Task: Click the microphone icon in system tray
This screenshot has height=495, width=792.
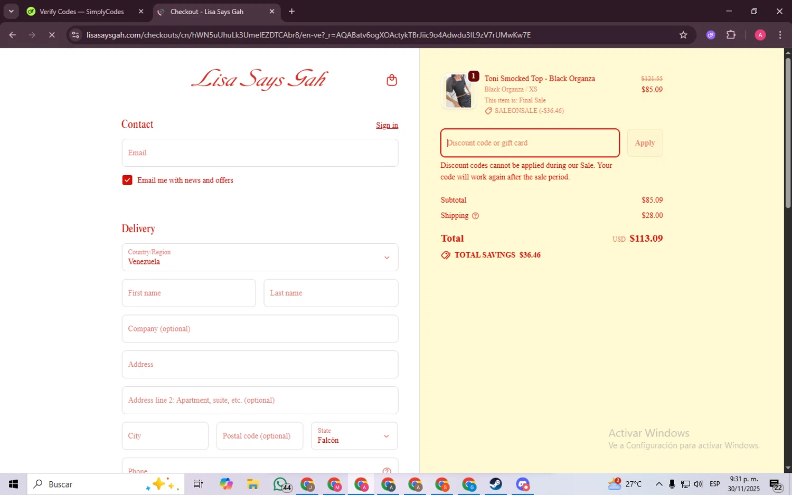Action: coord(672,484)
